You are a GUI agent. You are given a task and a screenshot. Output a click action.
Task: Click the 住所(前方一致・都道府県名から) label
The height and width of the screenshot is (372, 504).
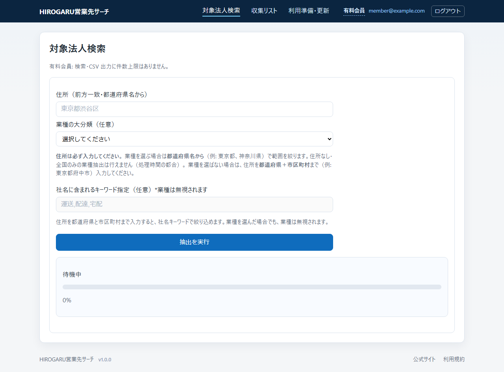[x=102, y=94]
